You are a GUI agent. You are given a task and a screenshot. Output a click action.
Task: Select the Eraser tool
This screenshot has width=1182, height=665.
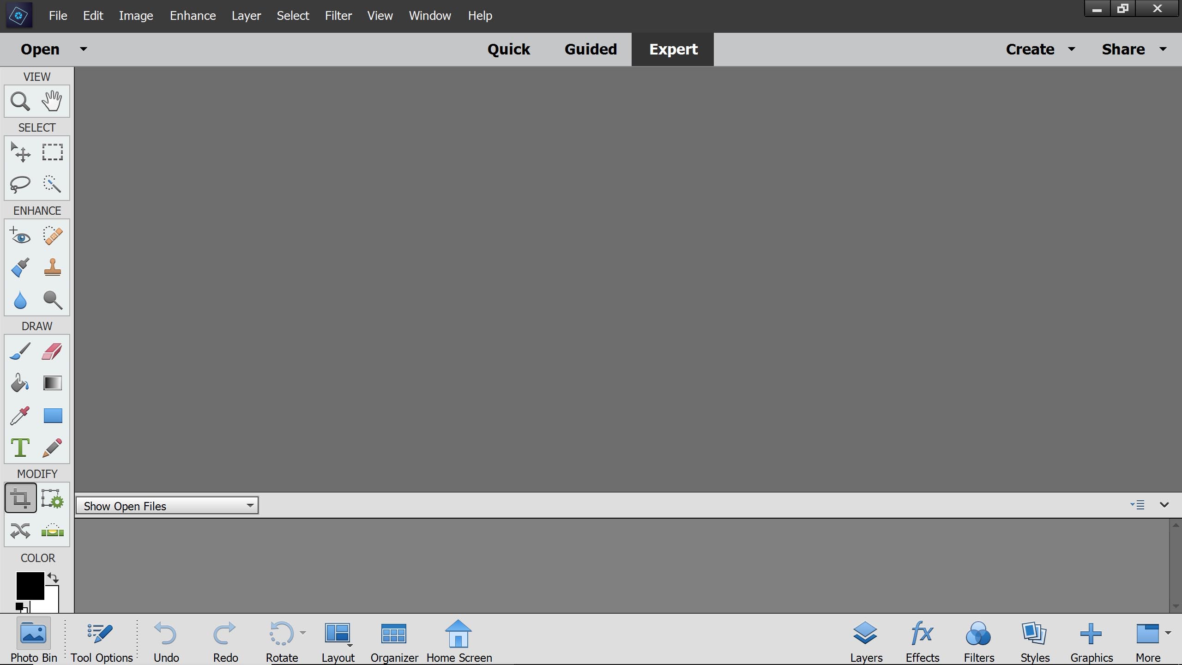[x=52, y=351]
